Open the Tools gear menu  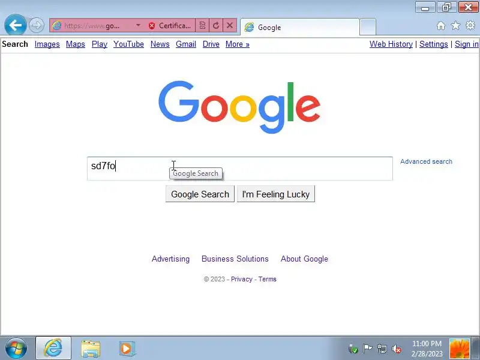pyautogui.click(x=470, y=25)
